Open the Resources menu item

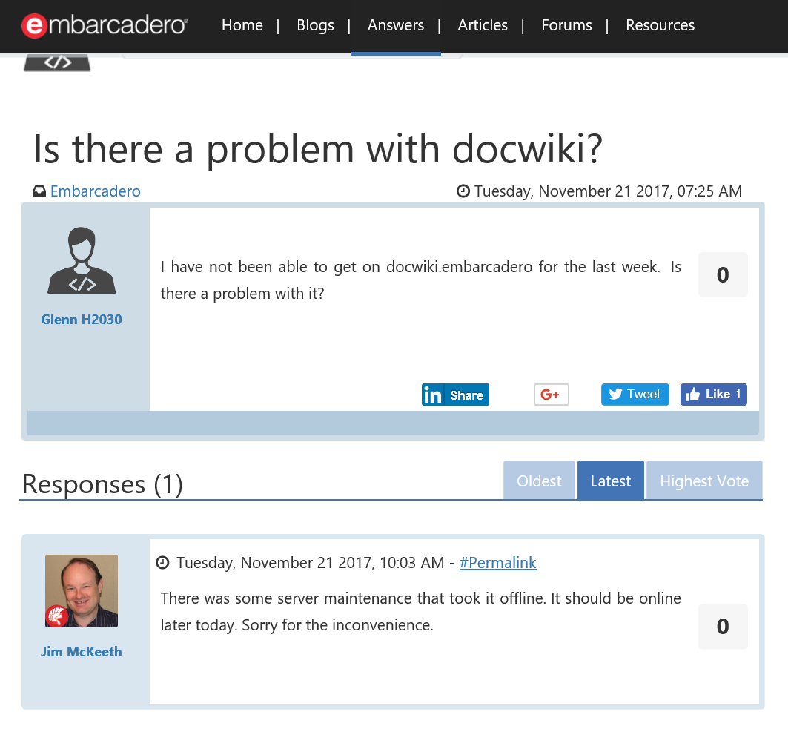(x=660, y=25)
